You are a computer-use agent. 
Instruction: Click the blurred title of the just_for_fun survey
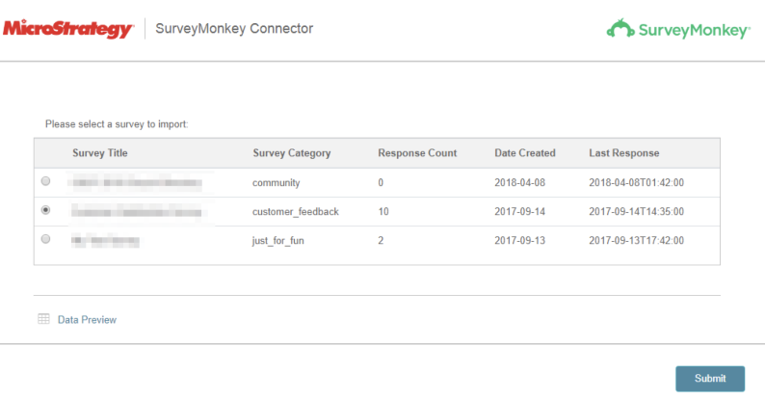point(105,240)
